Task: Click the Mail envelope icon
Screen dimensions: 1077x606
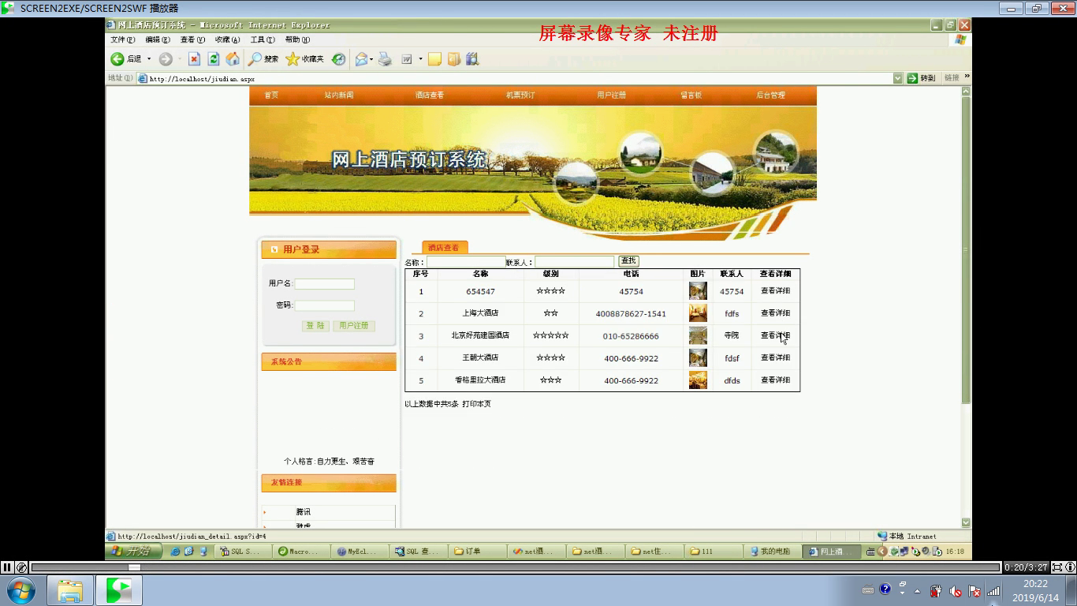Action: 361,59
